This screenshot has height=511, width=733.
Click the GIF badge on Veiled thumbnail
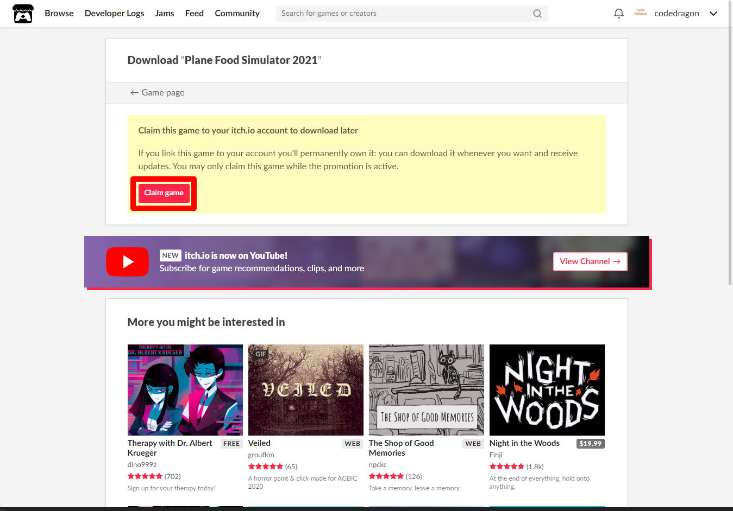point(261,354)
